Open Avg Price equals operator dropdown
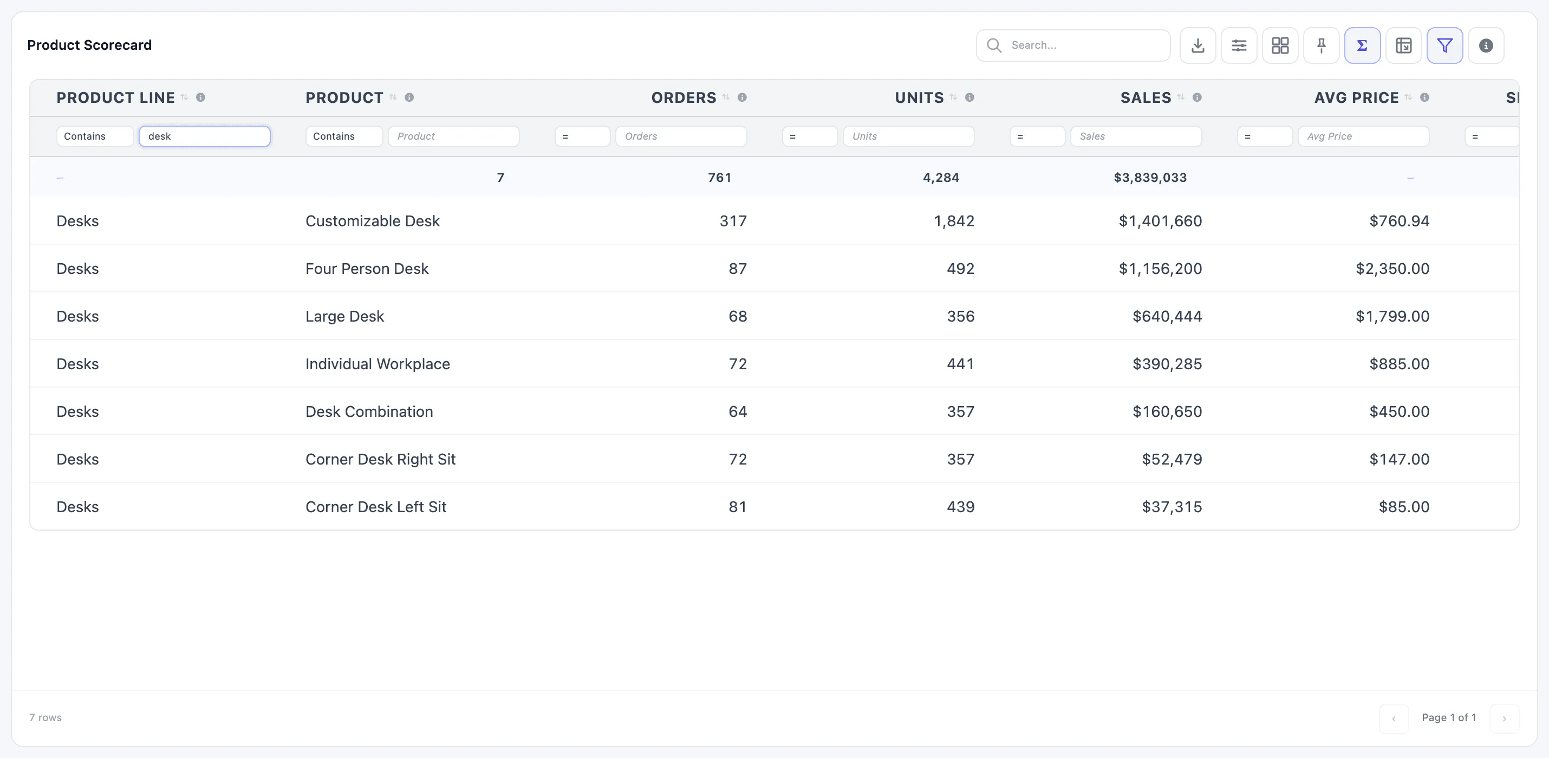This screenshot has width=1549, height=758. (x=1265, y=136)
